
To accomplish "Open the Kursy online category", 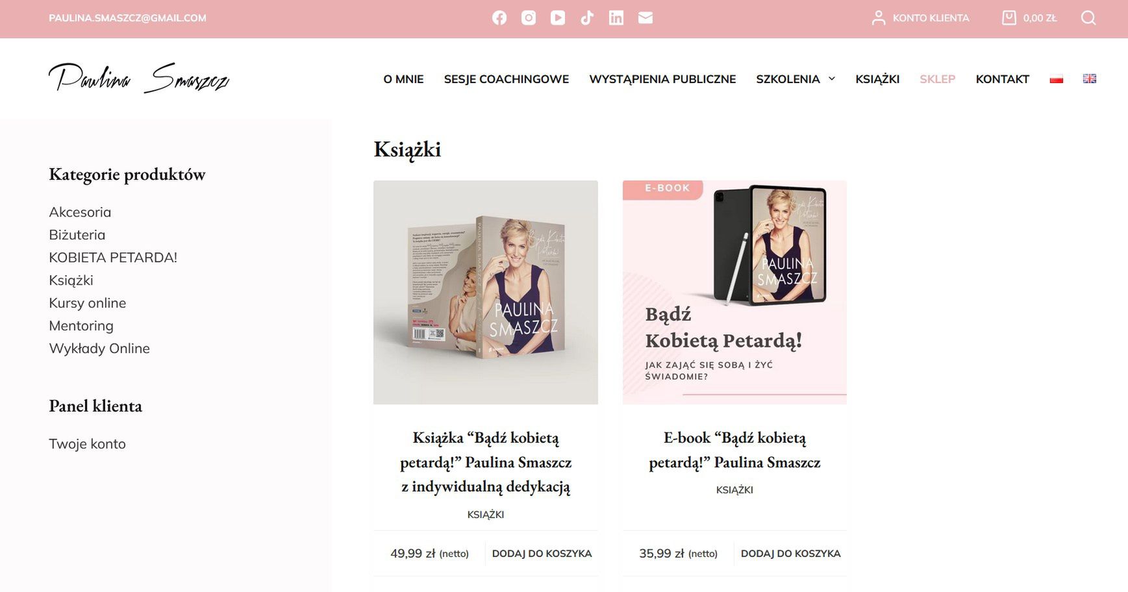I will [88, 303].
